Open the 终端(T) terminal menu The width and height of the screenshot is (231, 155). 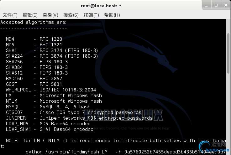(91, 15)
